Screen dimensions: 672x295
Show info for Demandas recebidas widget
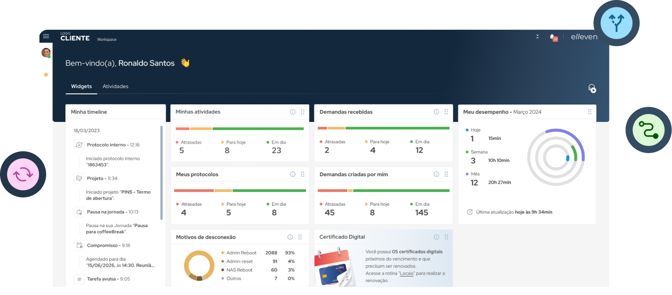coord(436,112)
